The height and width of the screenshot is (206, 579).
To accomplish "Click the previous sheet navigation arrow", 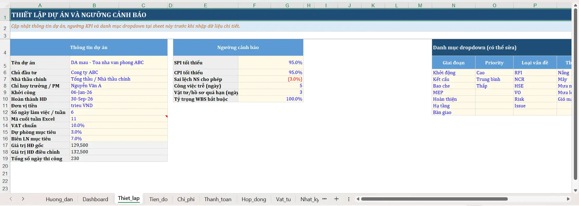I will pyautogui.click(x=11, y=199).
